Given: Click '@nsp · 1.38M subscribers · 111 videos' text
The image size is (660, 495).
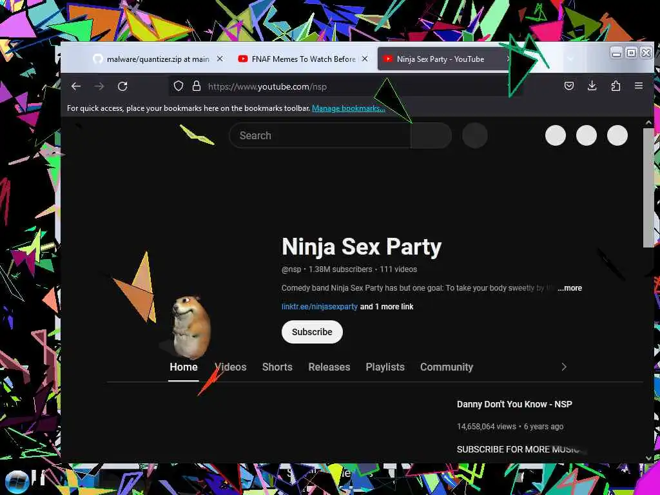Looking at the screenshot, I should tap(349, 269).
